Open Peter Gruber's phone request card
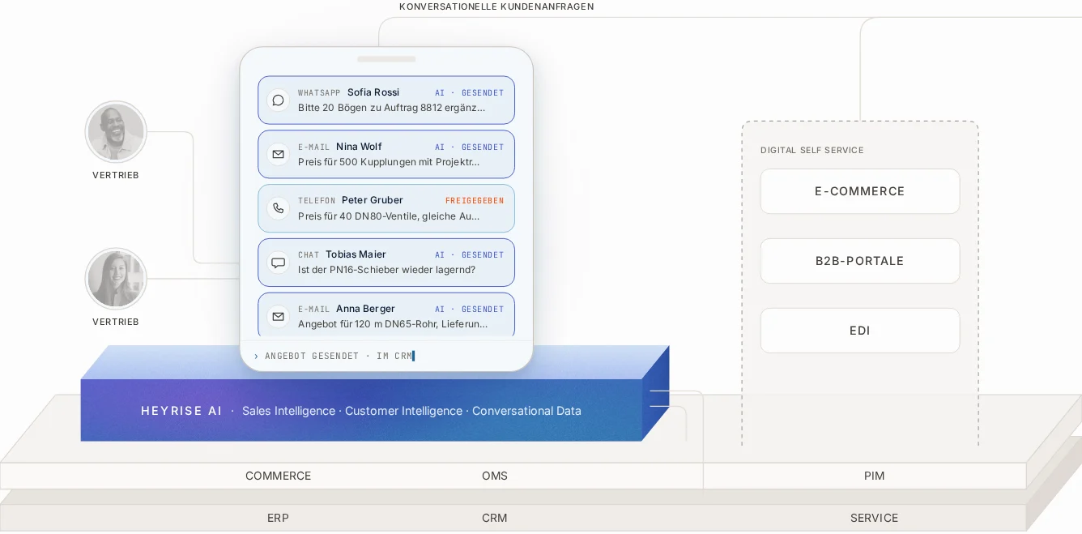Image resolution: width=1082 pixels, height=534 pixels. pos(386,208)
